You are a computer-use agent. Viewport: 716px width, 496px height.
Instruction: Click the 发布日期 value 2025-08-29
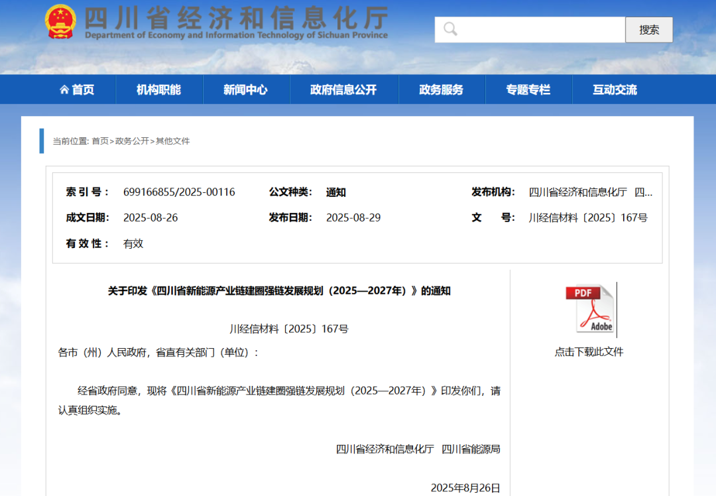coord(353,218)
